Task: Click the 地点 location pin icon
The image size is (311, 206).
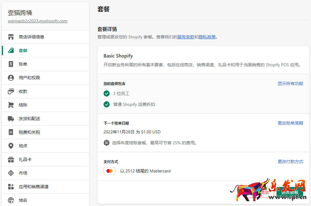Action: pyautogui.click(x=11, y=146)
